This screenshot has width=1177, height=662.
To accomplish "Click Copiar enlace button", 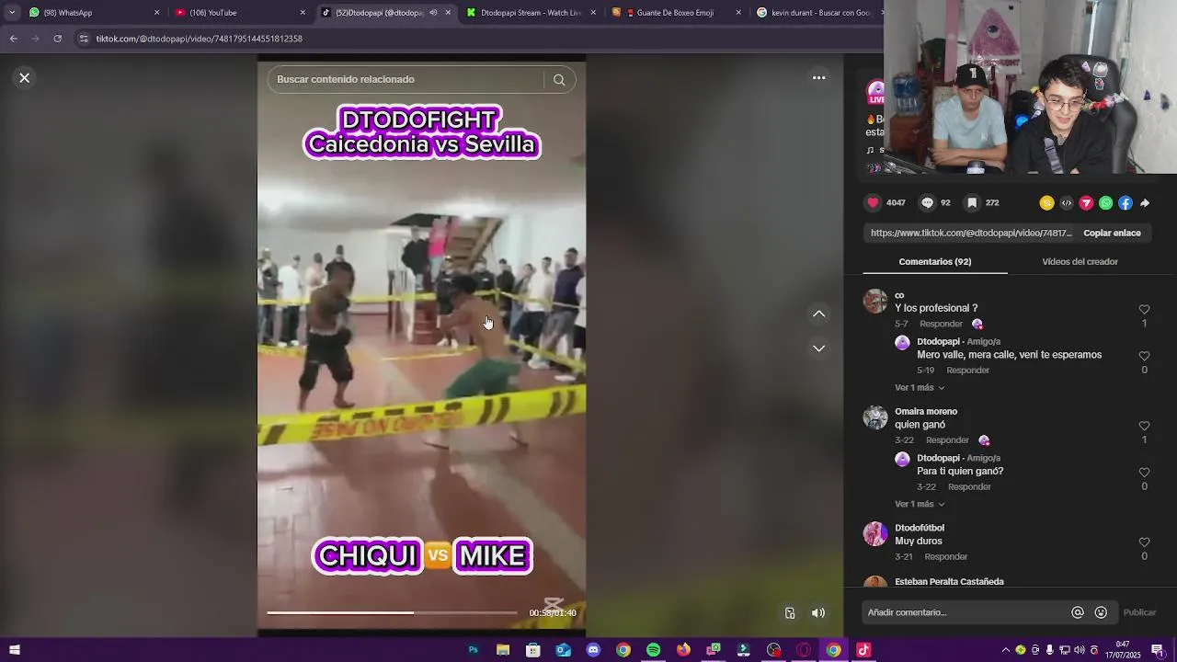I will (1112, 234).
